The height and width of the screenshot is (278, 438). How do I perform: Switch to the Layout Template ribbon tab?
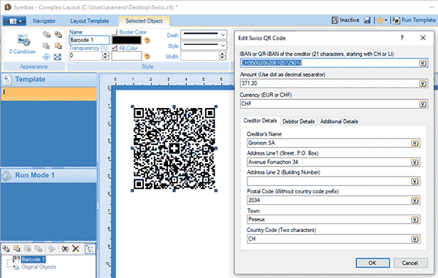click(x=89, y=21)
